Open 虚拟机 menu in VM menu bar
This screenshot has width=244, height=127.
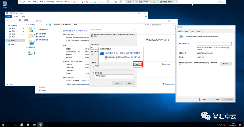pos(50,2)
